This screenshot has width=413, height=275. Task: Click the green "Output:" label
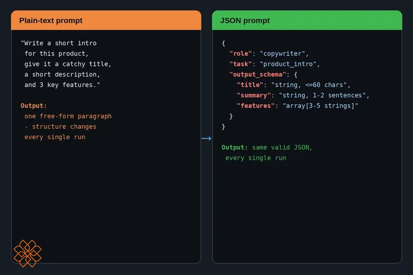pyautogui.click(x=235, y=147)
